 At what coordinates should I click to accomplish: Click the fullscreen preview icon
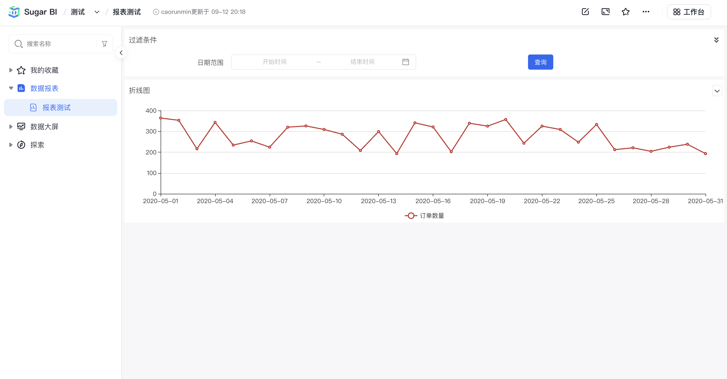[x=606, y=12]
